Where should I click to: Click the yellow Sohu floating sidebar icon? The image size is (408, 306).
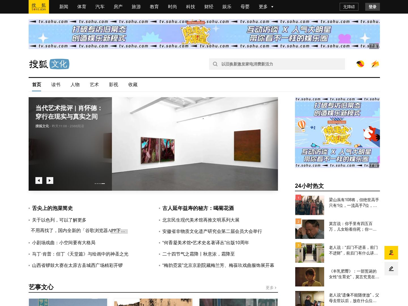391,253
